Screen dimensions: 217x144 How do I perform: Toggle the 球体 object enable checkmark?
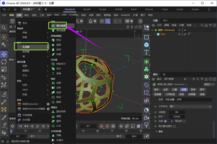[185, 34]
